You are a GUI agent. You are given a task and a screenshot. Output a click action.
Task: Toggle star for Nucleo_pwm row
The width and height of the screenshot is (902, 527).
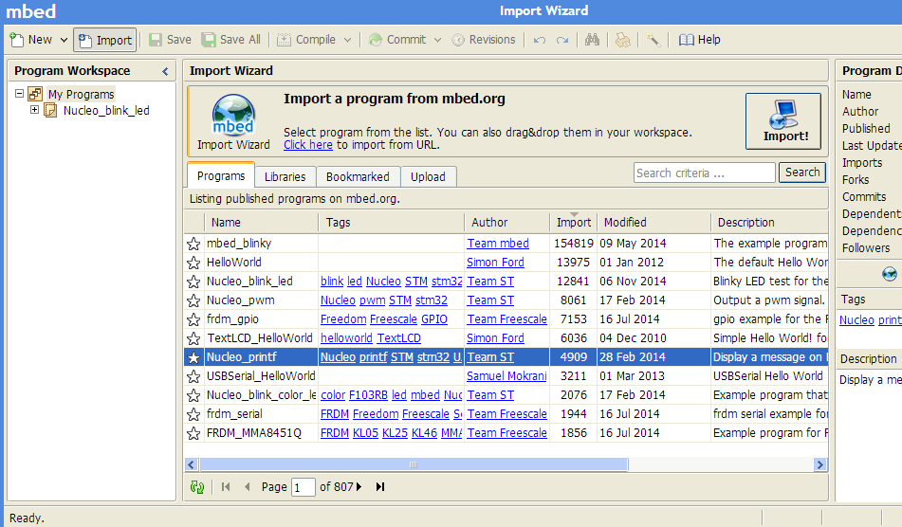(x=193, y=300)
